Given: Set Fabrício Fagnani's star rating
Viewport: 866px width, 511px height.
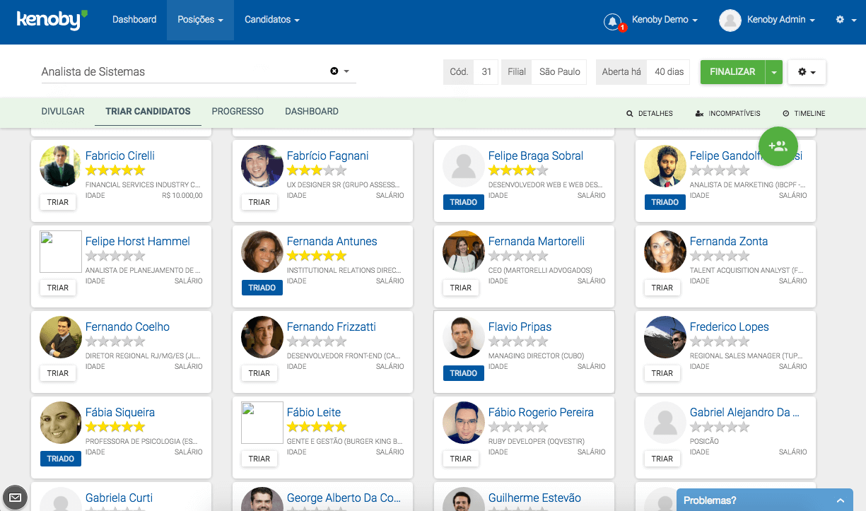Looking at the screenshot, I should coord(317,170).
